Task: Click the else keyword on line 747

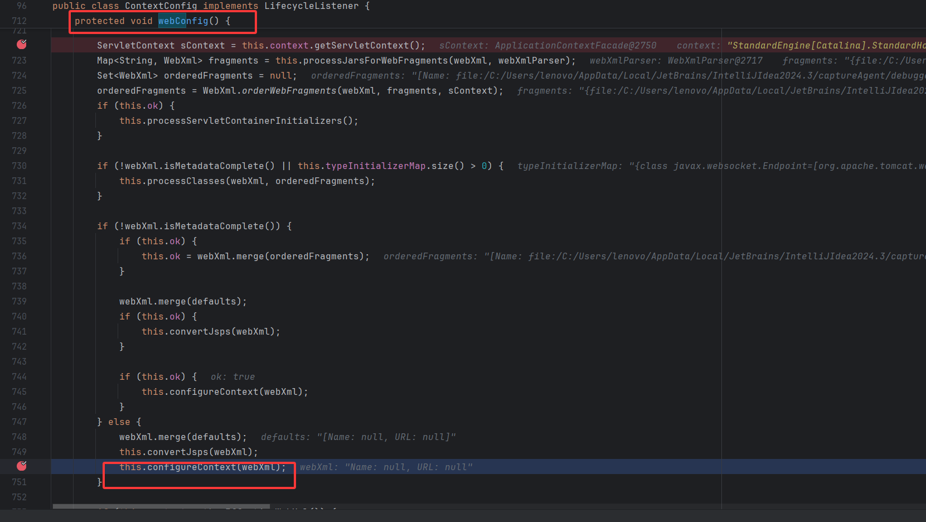Action: [119, 422]
